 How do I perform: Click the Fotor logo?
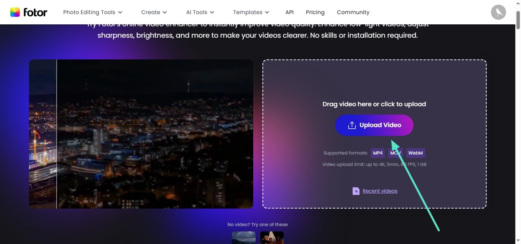point(28,12)
